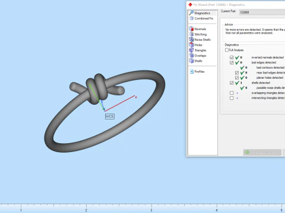This screenshot has height=213, width=285.
Task: Select the Noise Shells text label
Action: click(202, 40)
